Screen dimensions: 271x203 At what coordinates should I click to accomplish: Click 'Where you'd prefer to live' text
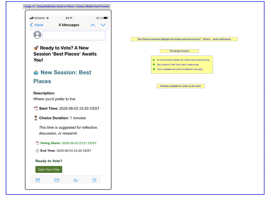tap(54, 99)
